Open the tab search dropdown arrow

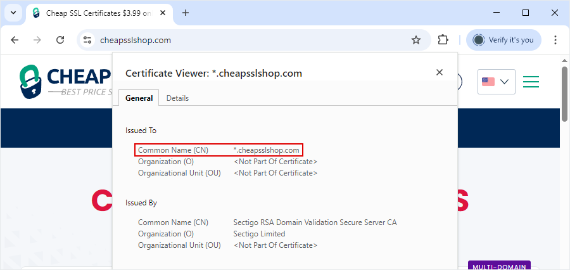[x=13, y=13]
